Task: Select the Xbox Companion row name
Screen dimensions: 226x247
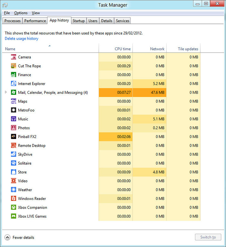Action: click(33, 207)
